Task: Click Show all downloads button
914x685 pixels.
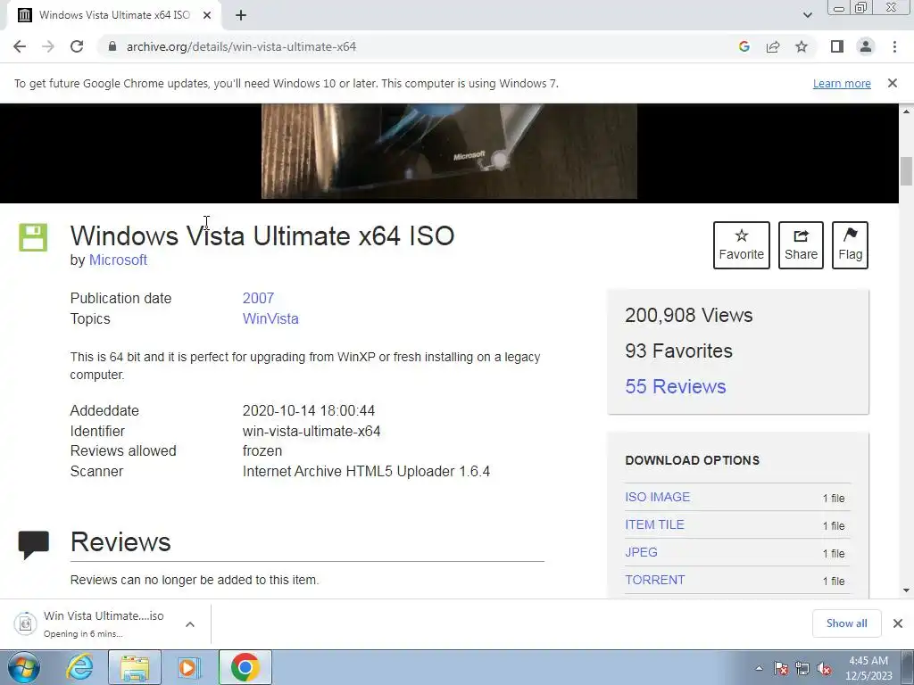Action: pyautogui.click(x=846, y=623)
